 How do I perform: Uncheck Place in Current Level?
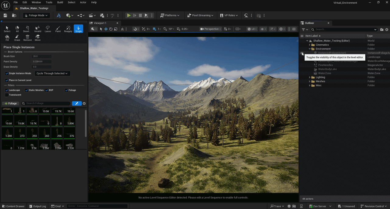(x=7, y=80)
